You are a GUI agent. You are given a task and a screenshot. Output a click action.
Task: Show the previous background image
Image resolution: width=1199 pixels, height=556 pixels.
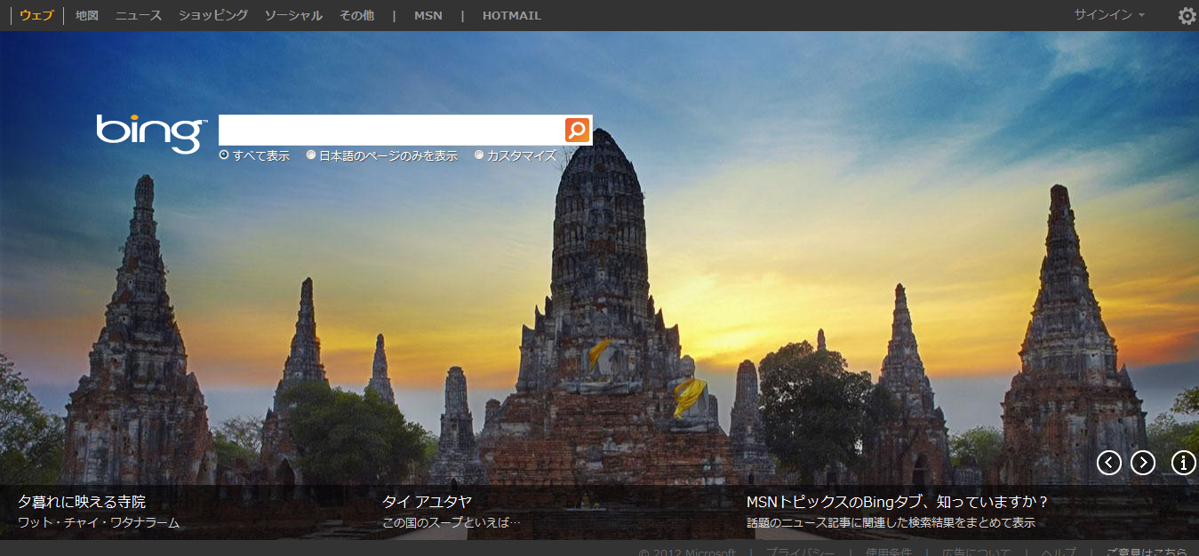[x=1108, y=463]
